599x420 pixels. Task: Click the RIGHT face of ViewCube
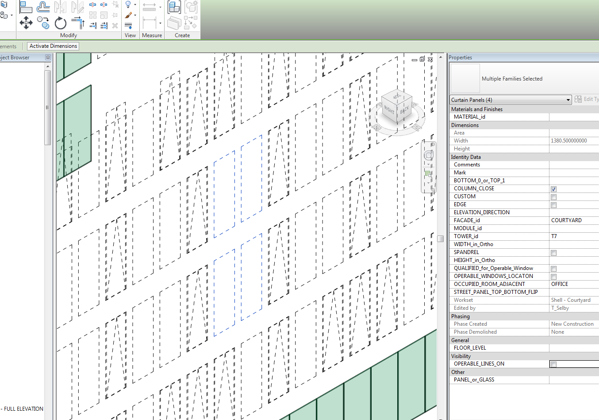pos(389,110)
